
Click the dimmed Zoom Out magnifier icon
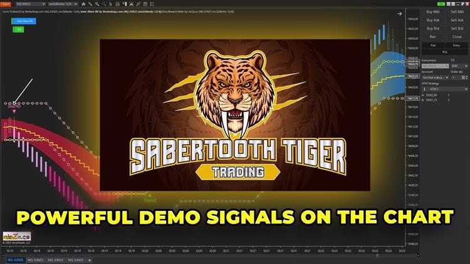104,4
